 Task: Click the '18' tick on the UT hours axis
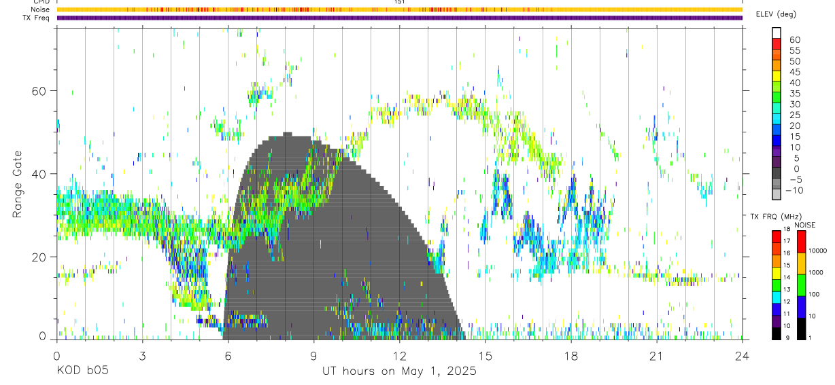571,356
